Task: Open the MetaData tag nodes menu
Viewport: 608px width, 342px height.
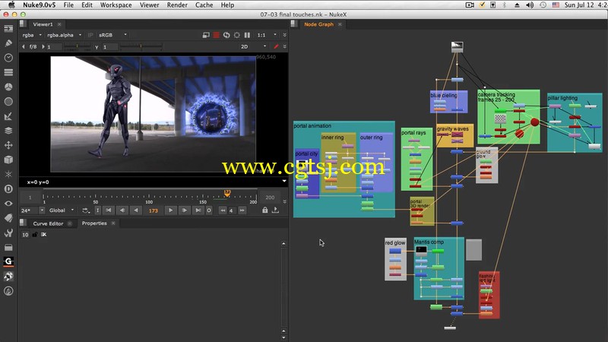Action: (x=8, y=218)
